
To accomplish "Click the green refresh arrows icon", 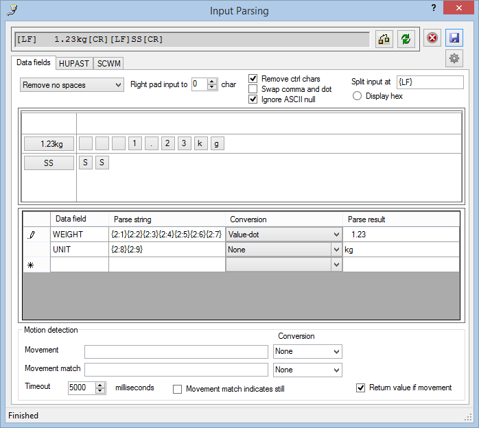I will (x=406, y=39).
